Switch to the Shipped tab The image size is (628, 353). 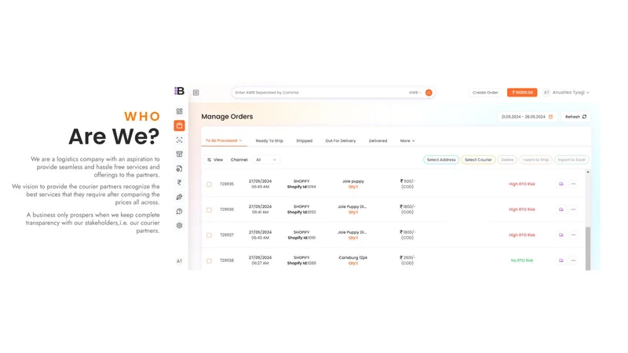pyautogui.click(x=305, y=141)
